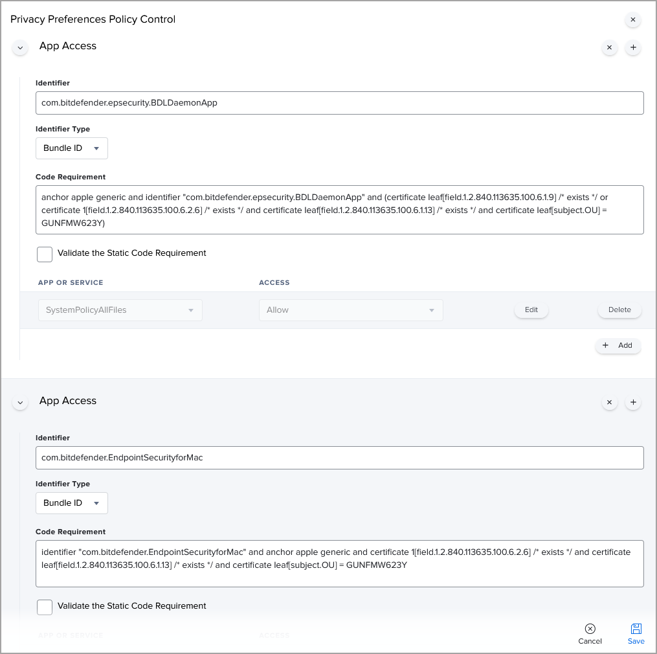
Task: Remove the first App Access section
Action: pyautogui.click(x=609, y=47)
